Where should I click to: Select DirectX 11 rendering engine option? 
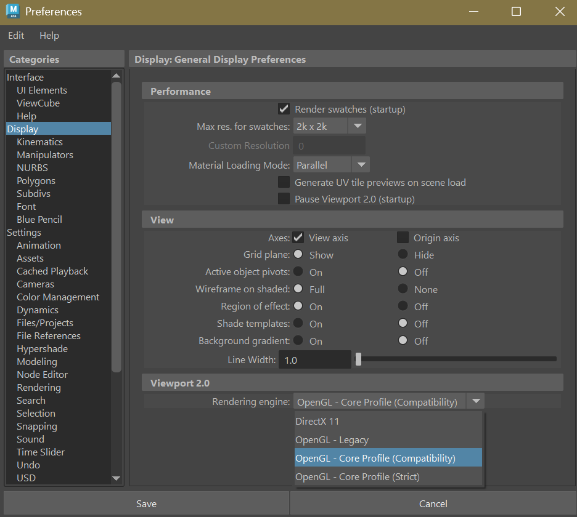[388, 421]
